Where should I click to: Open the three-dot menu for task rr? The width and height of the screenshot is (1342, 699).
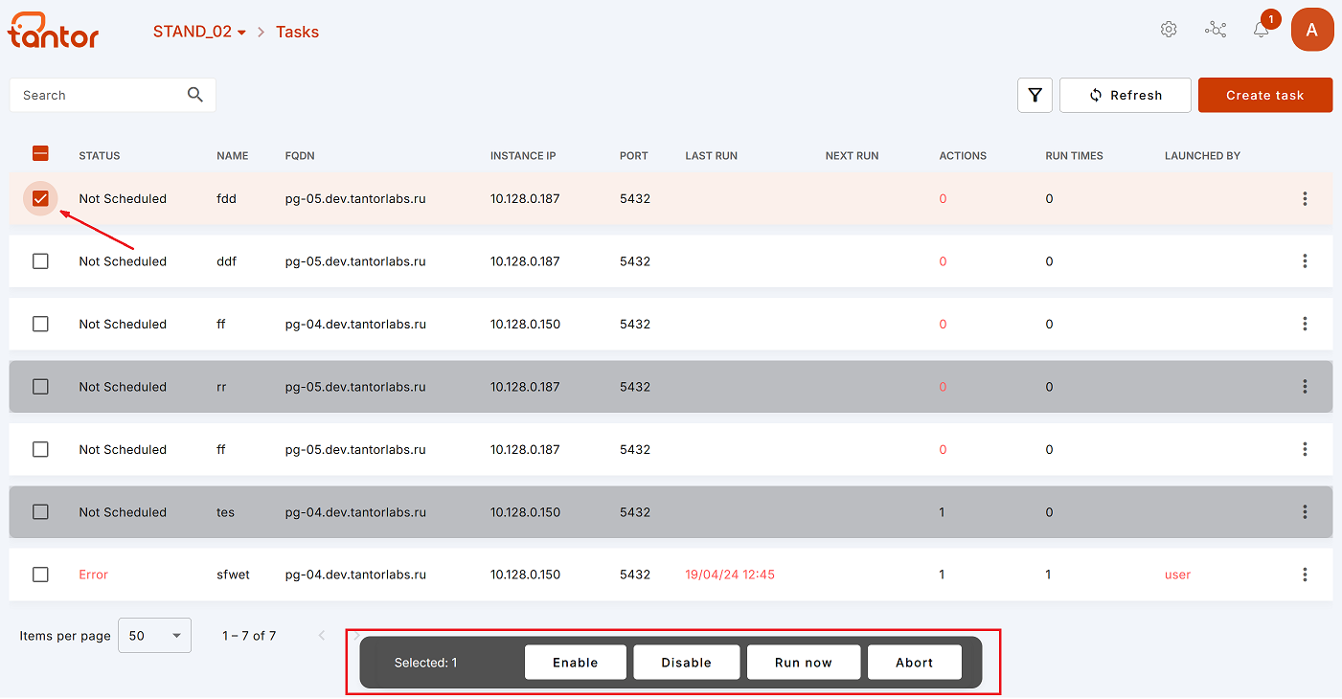click(1305, 387)
